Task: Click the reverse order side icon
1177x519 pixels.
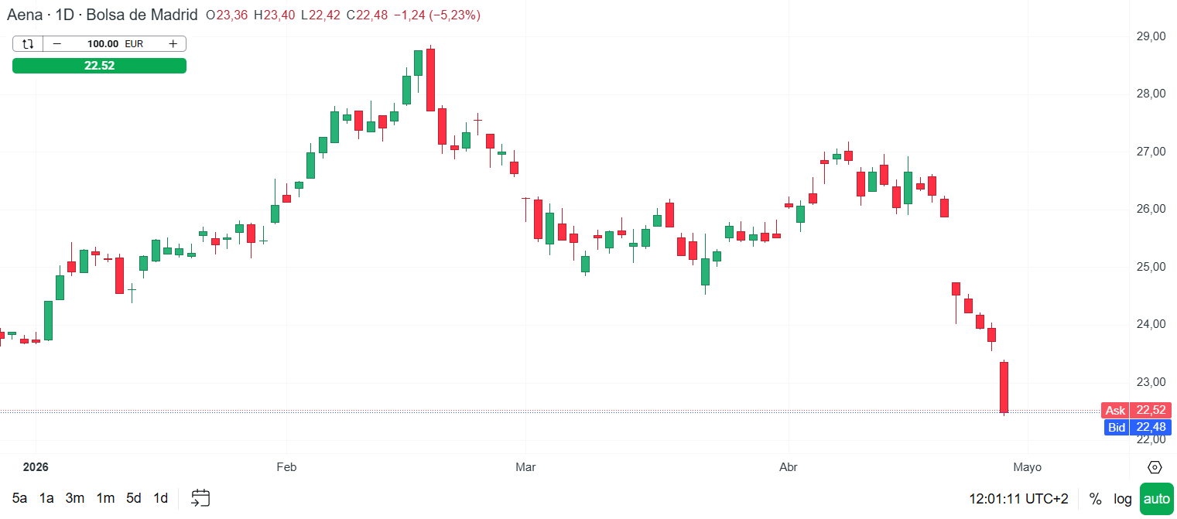Action: (27, 43)
